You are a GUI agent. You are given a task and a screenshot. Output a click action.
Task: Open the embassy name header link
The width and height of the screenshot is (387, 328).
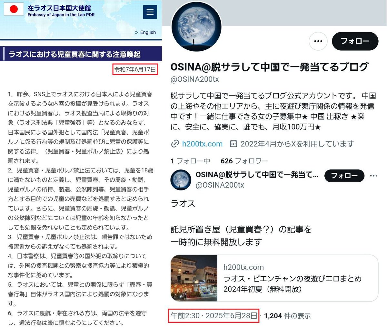coord(61,11)
